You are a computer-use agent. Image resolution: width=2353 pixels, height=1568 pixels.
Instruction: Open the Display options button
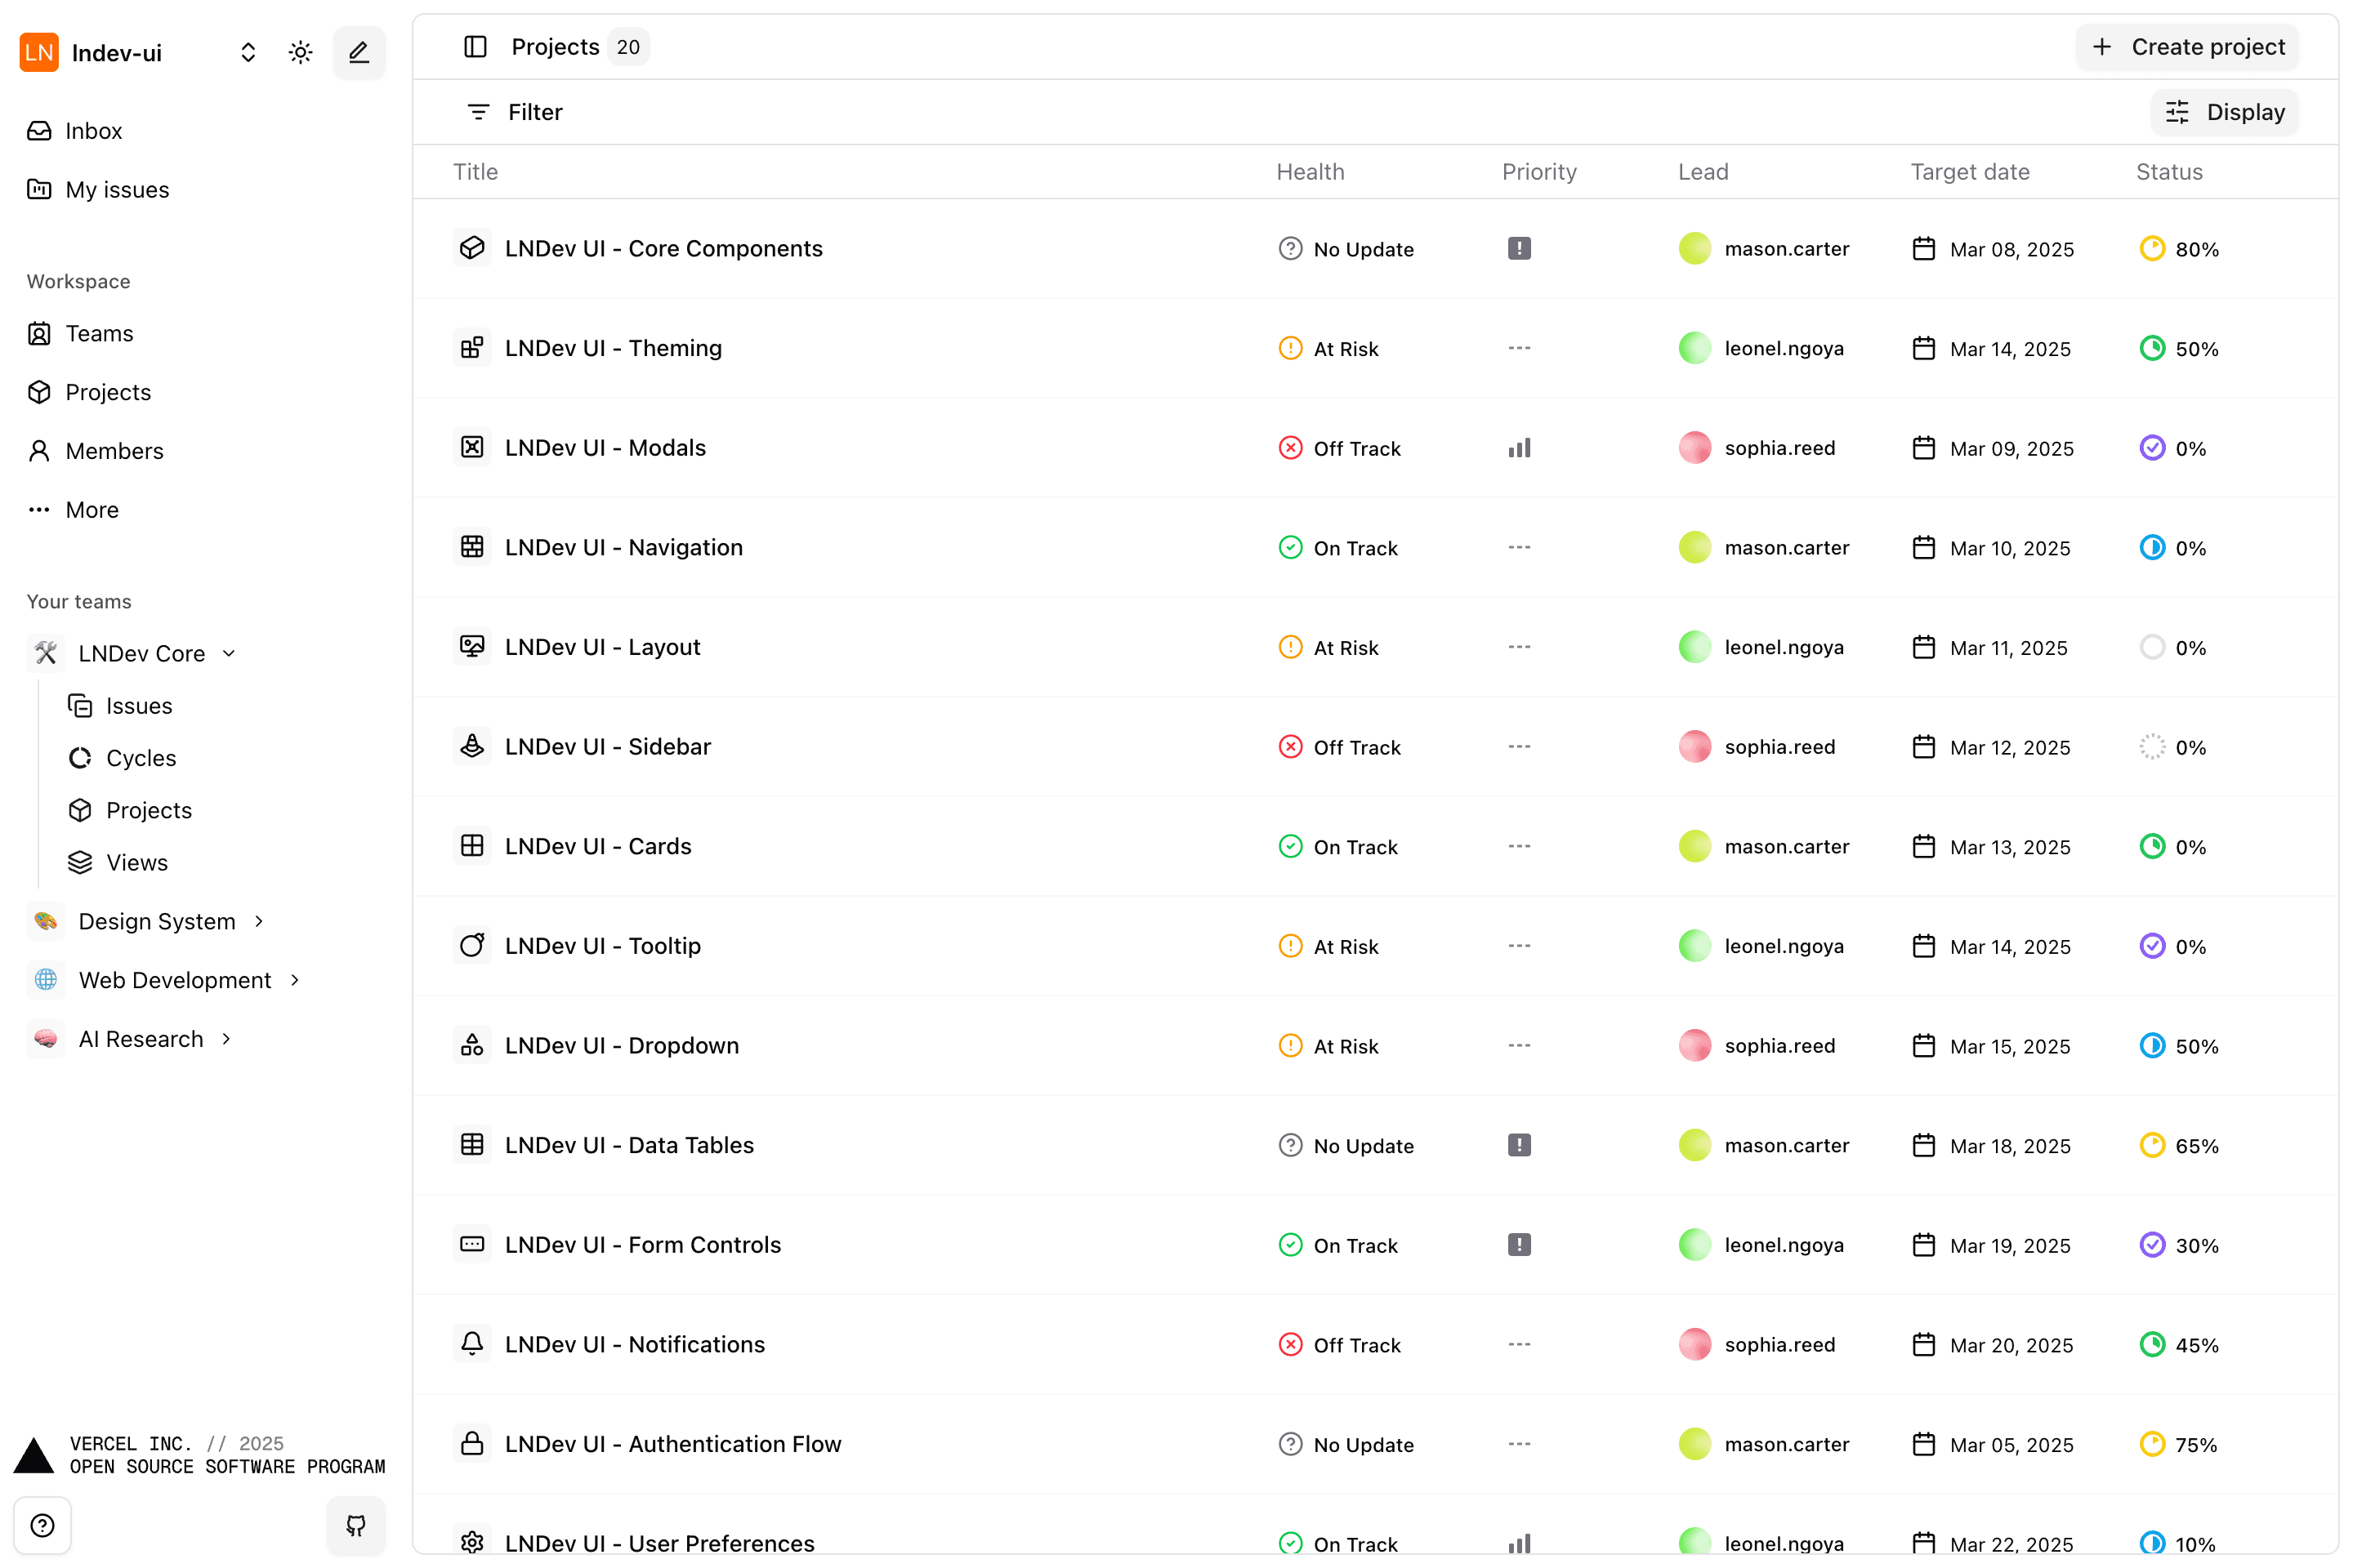(x=2224, y=112)
